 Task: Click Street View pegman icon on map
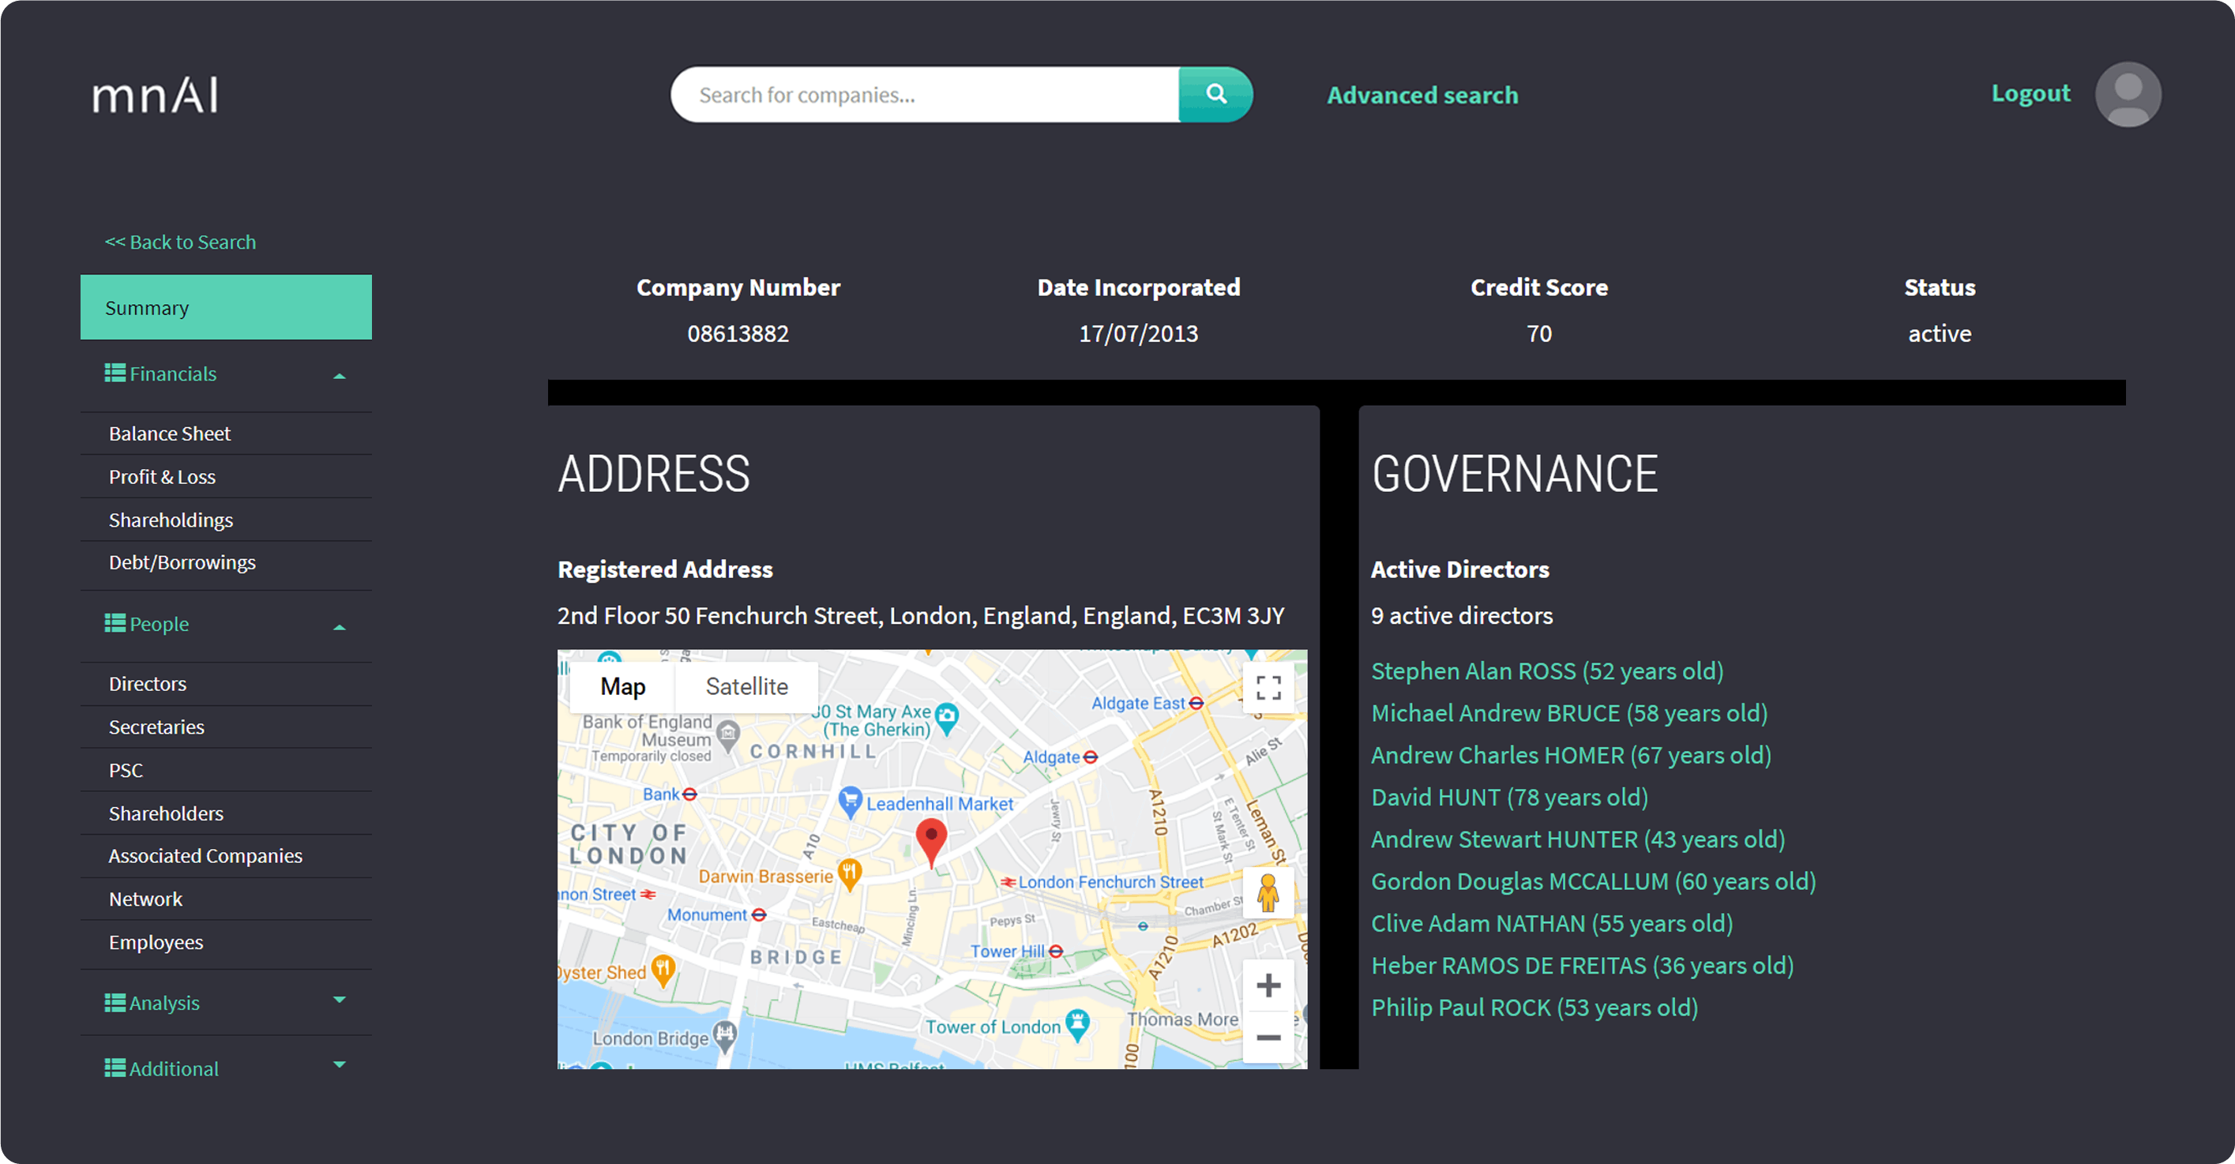[x=1268, y=892]
